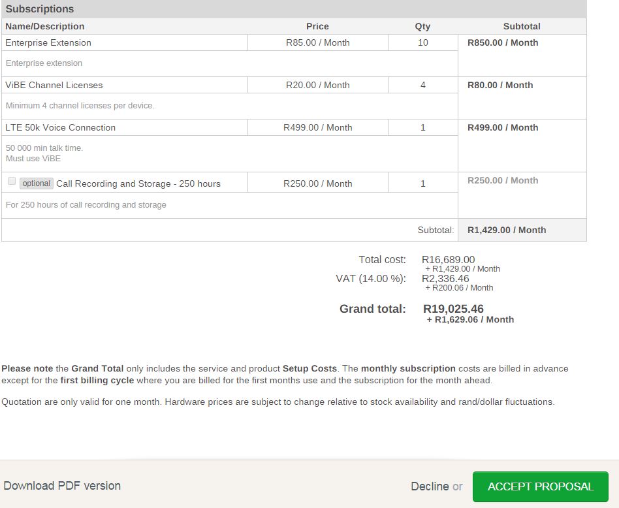Click the VAT amount R2,336.46
The width and height of the screenshot is (619, 508).
[x=445, y=279]
